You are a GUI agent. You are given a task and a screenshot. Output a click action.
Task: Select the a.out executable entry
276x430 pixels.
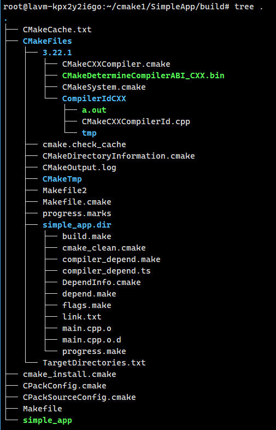pos(94,111)
